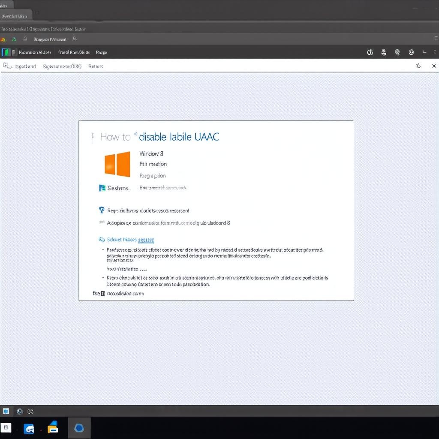Open File Explorer folder icon in taskbar
The image size is (439, 439).
click(x=53, y=427)
